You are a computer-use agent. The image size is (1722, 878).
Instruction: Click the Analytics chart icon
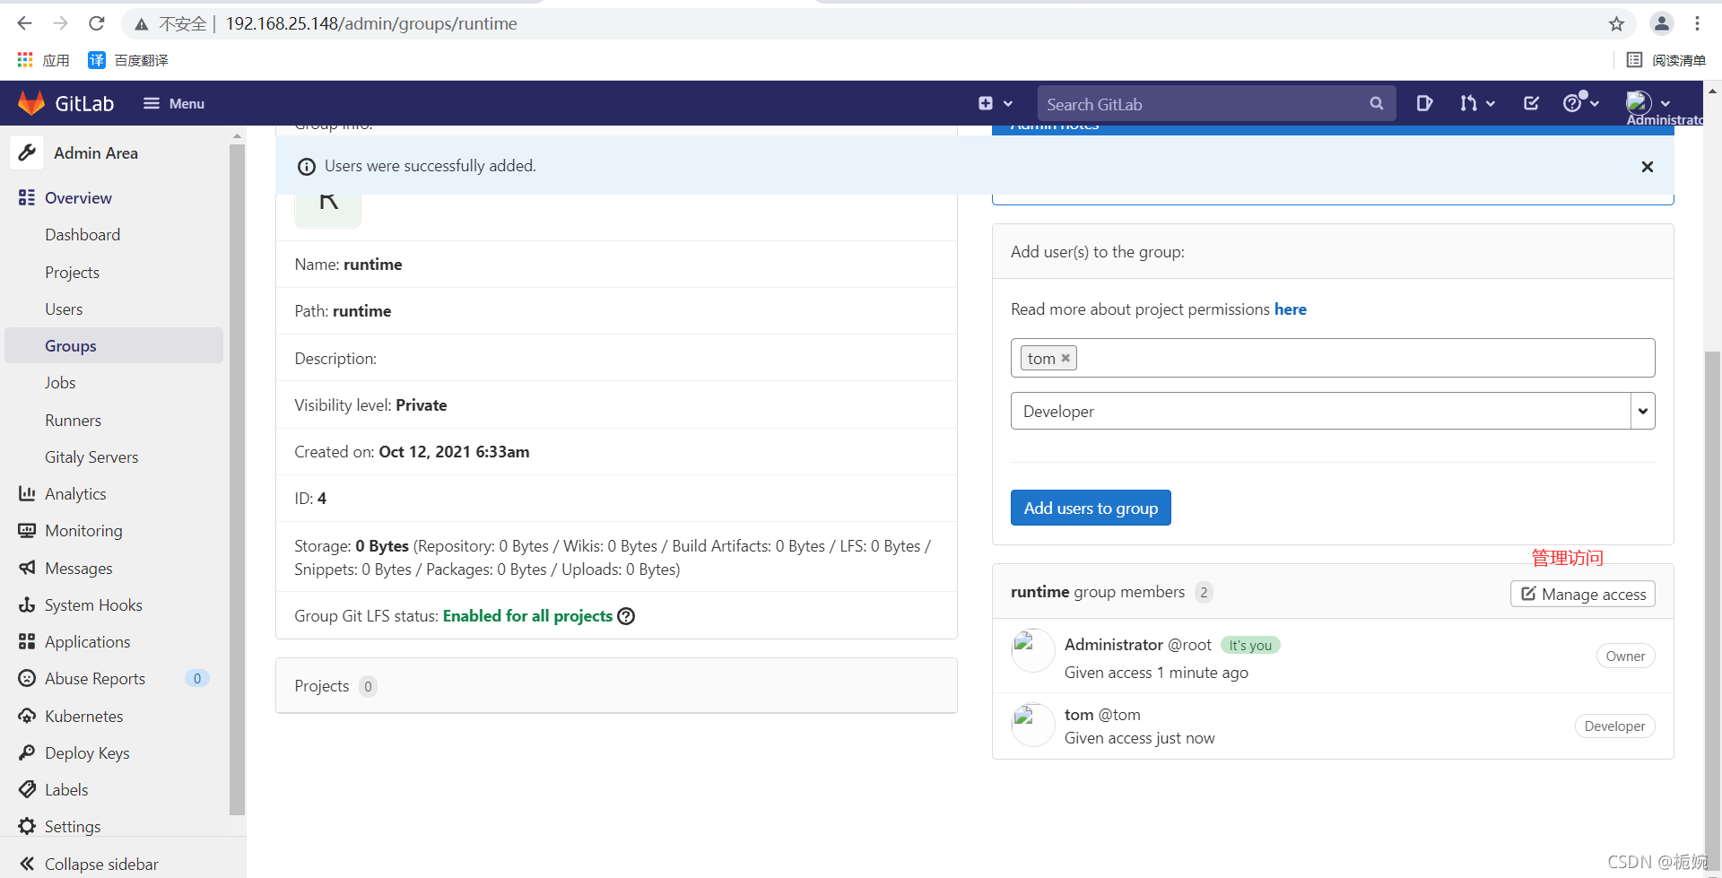coord(27,493)
